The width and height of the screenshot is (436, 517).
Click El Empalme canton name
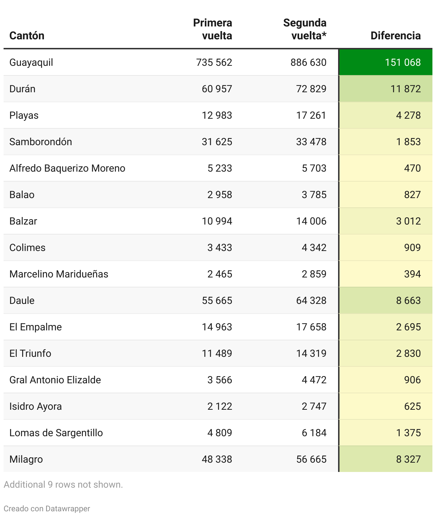(x=35, y=327)
